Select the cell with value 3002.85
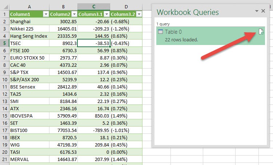 pos(63,21)
